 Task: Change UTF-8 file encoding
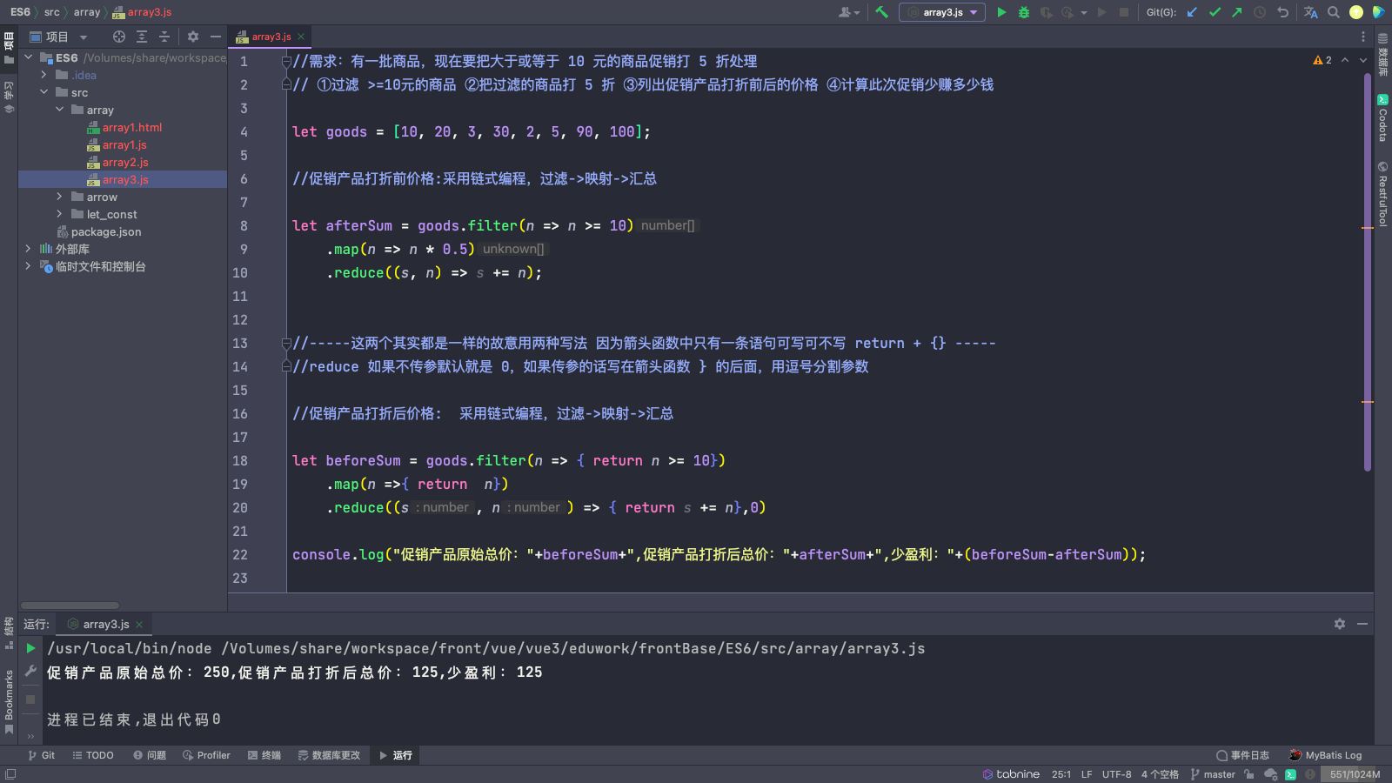click(x=1116, y=773)
